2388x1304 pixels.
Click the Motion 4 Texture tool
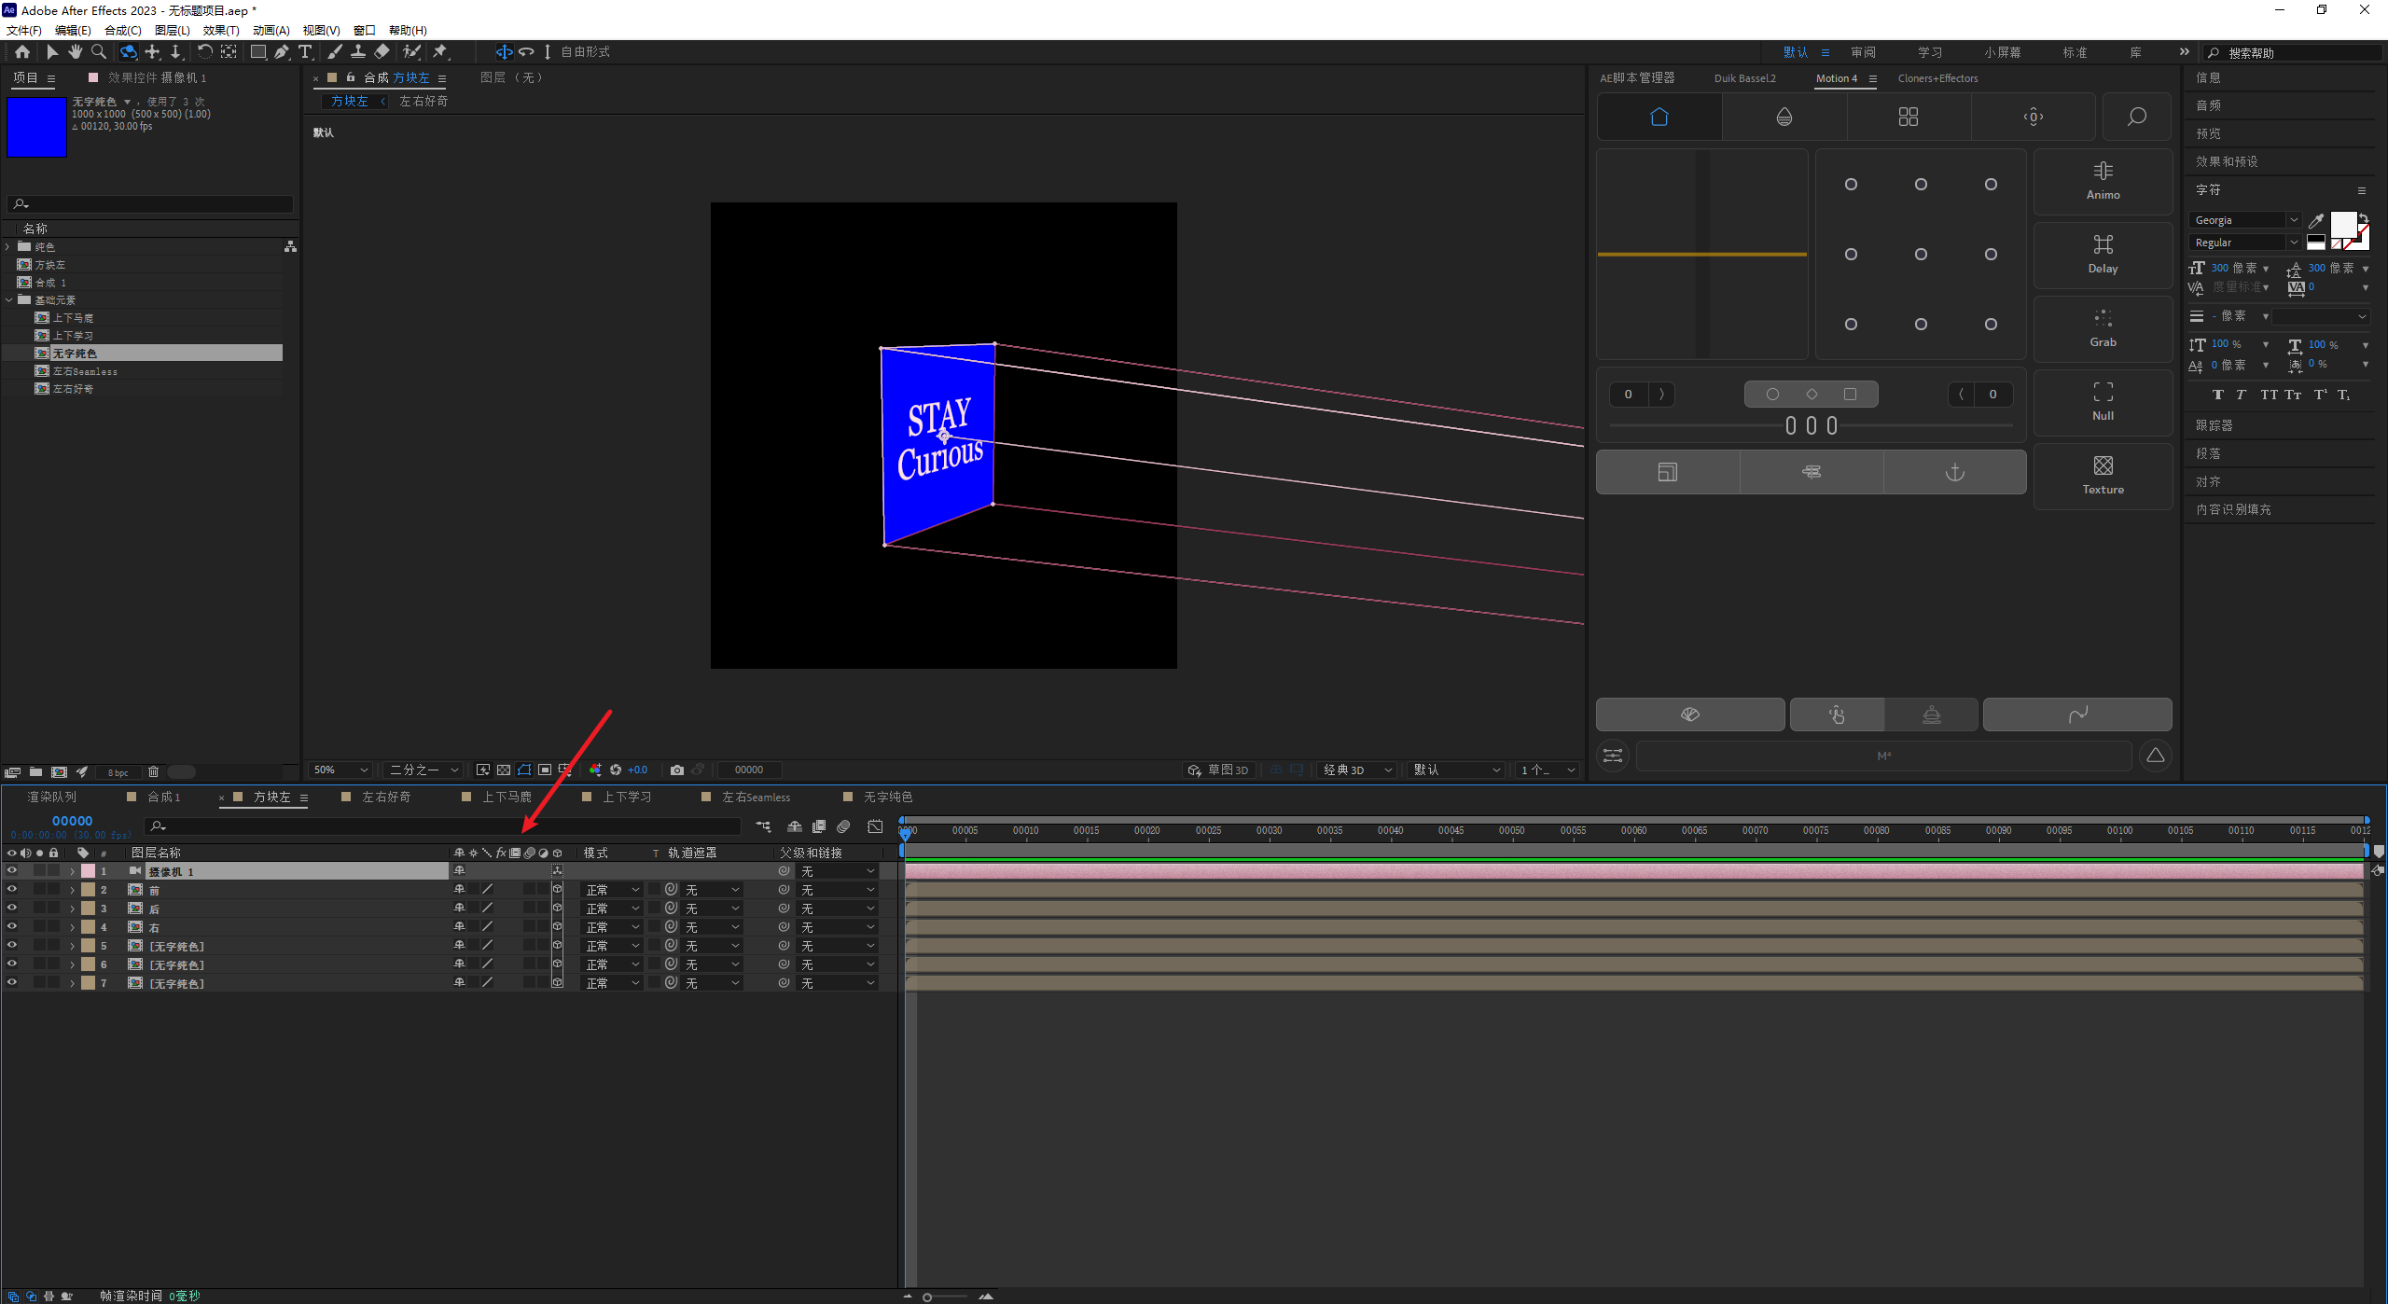coord(2103,476)
